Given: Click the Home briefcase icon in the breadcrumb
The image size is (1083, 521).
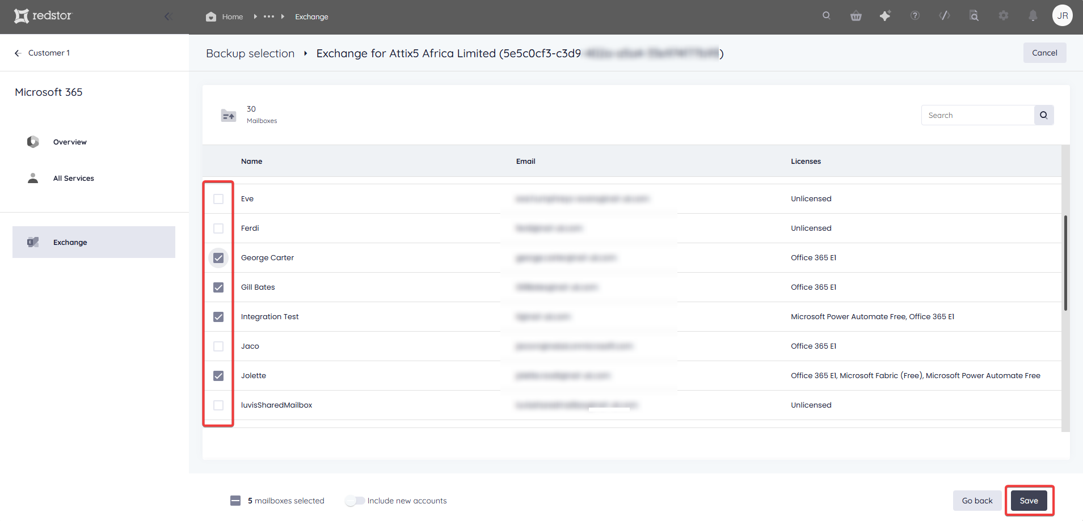Looking at the screenshot, I should click(x=211, y=16).
